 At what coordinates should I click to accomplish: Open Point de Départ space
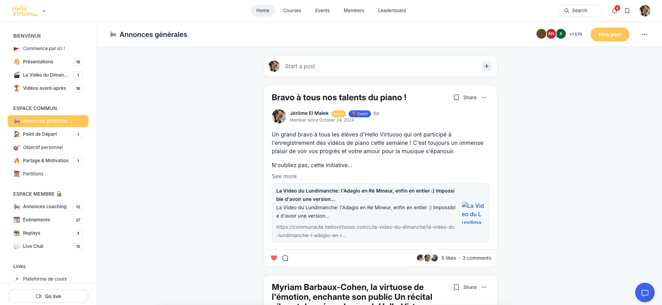coord(48,134)
